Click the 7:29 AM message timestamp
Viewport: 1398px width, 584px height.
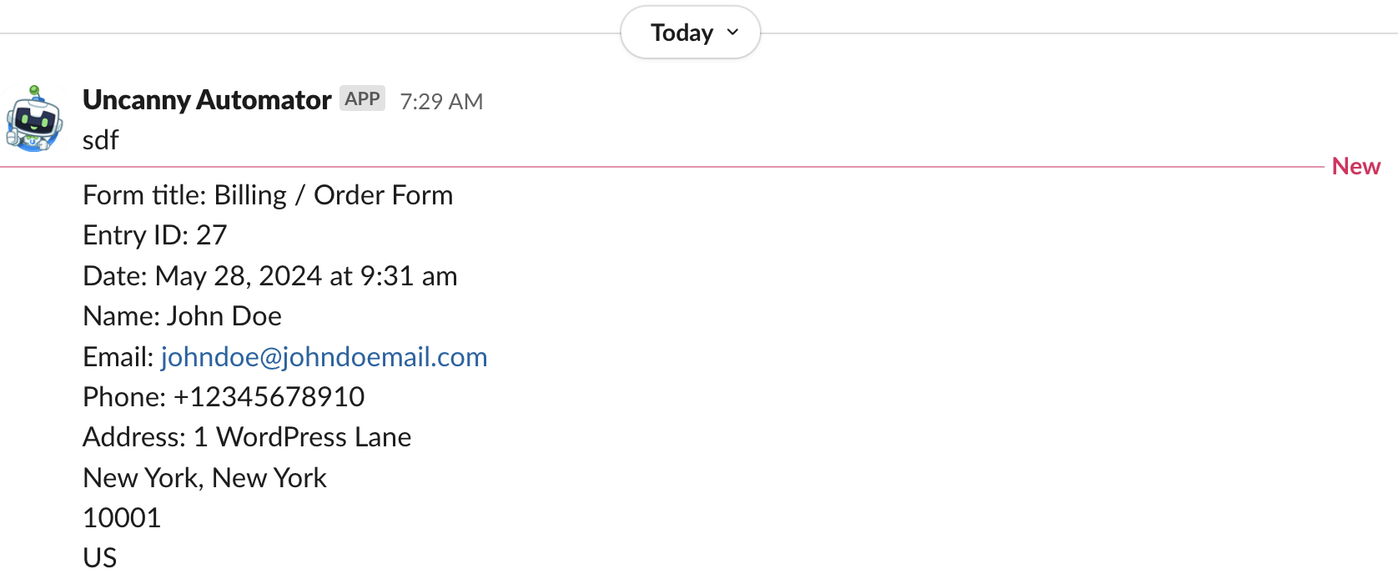click(x=441, y=102)
